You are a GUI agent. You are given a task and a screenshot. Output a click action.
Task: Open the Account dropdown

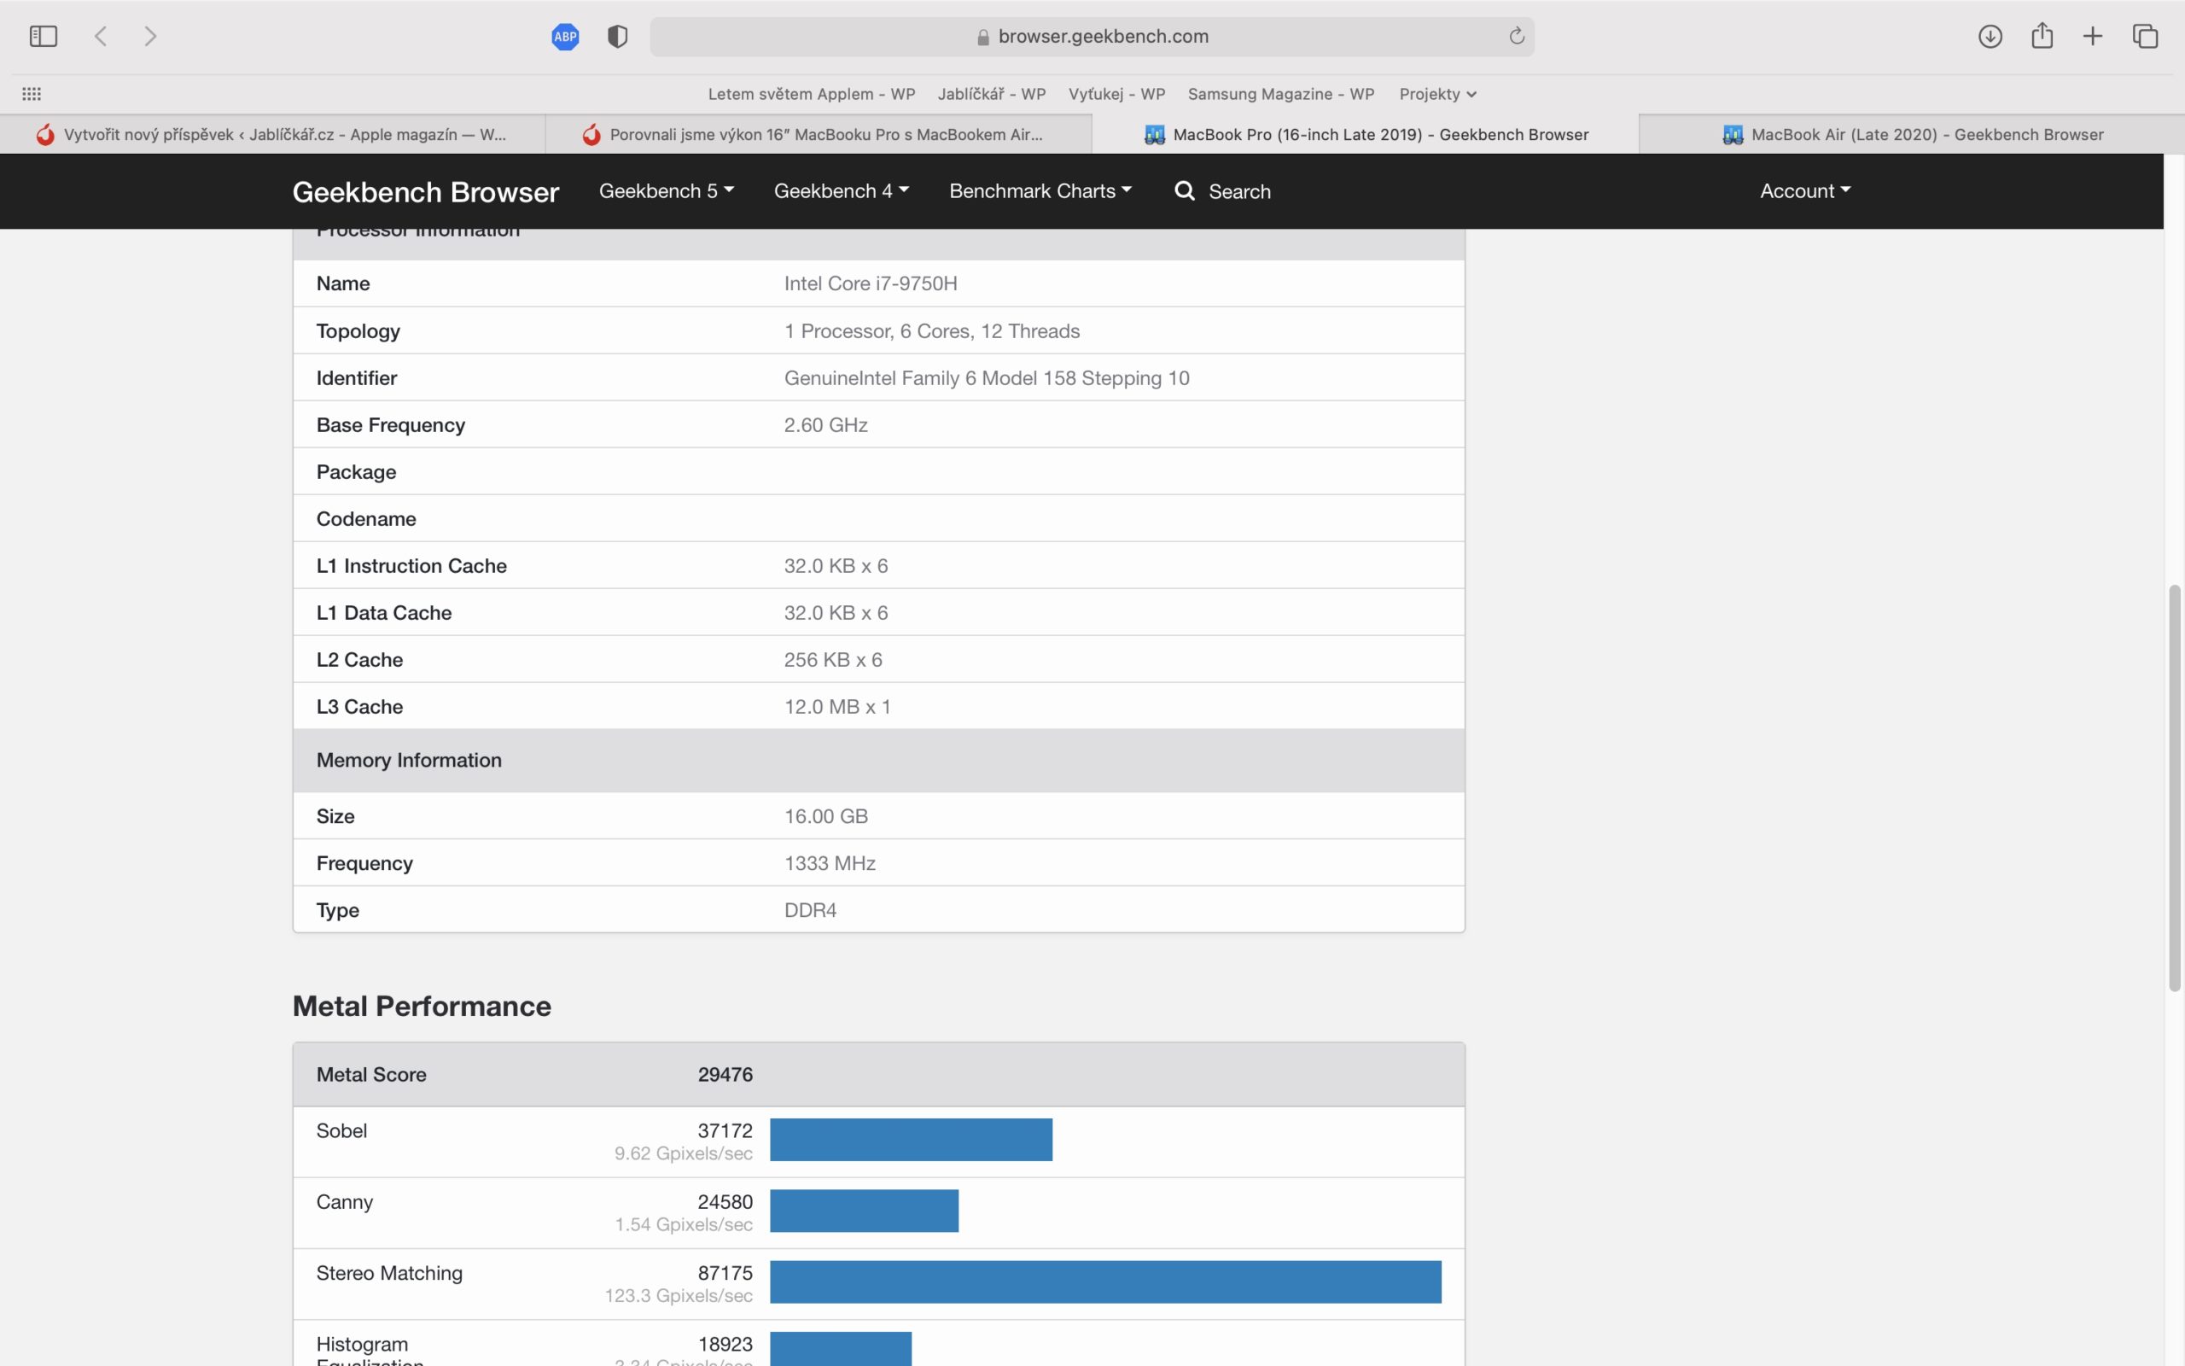(1805, 190)
